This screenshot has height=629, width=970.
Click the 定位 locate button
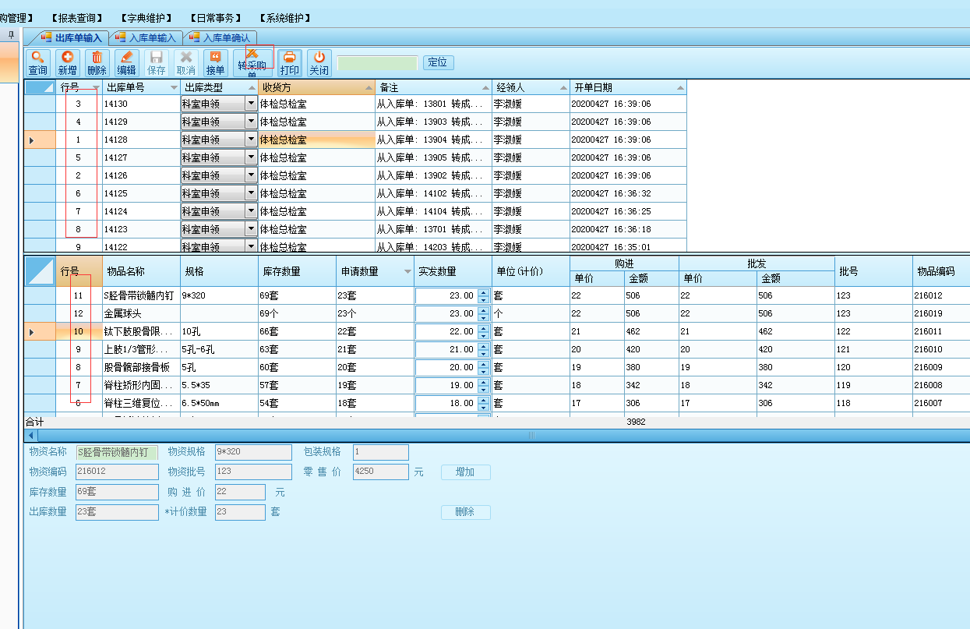[x=438, y=62]
